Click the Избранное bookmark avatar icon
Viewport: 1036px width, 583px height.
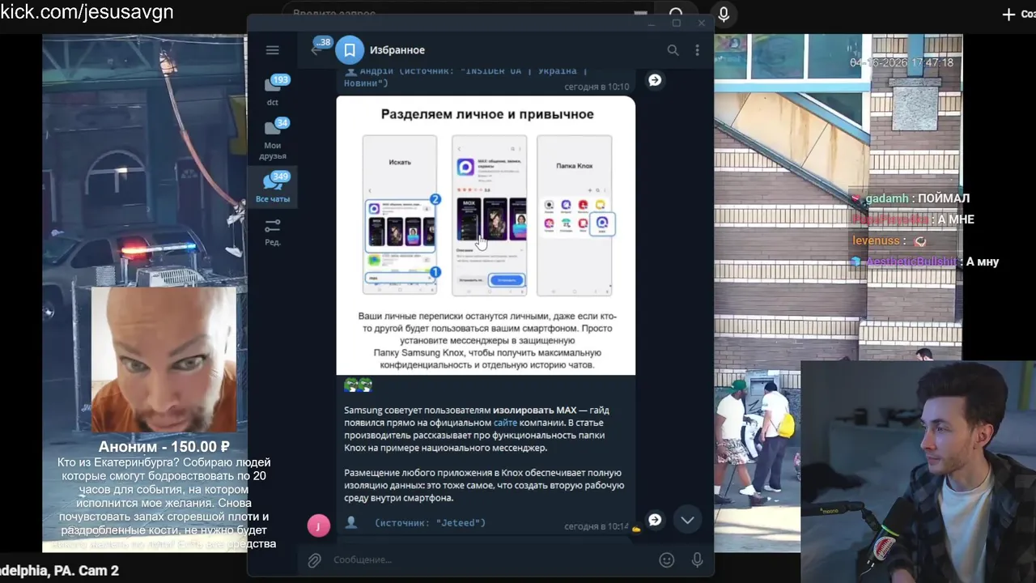coord(350,50)
